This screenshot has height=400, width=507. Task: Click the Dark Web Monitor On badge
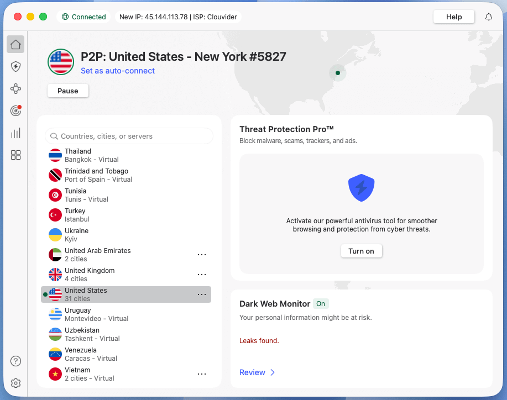321,304
